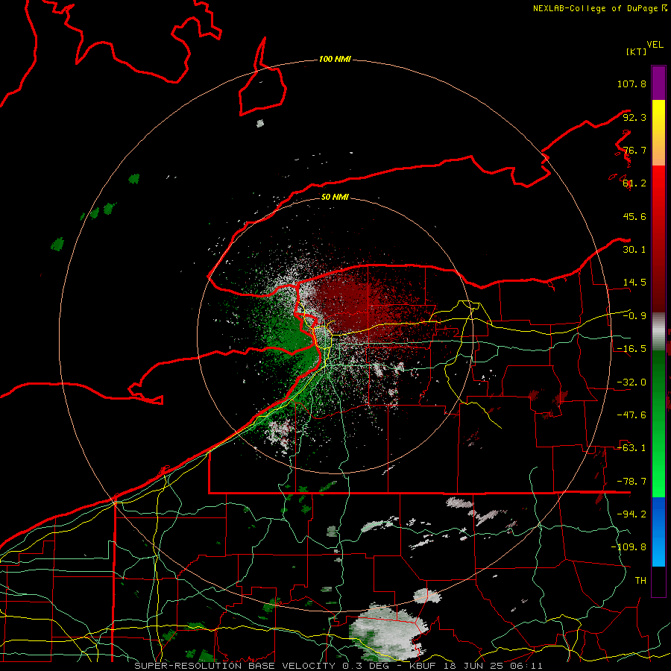This screenshot has width=671, height=671.
Task: Select the -63.1 legend value
Action: tap(631, 448)
